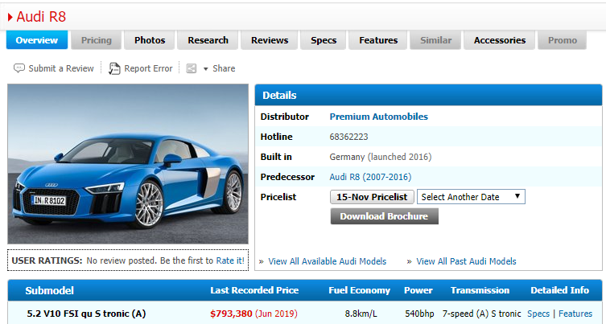Screen dimensions: 606x324
Task: Click the Transmission column header
Action: click(480, 290)
